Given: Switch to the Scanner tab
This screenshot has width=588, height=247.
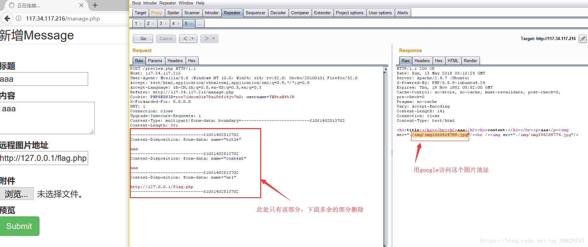Looking at the screenshot, I should pos(192,13).
